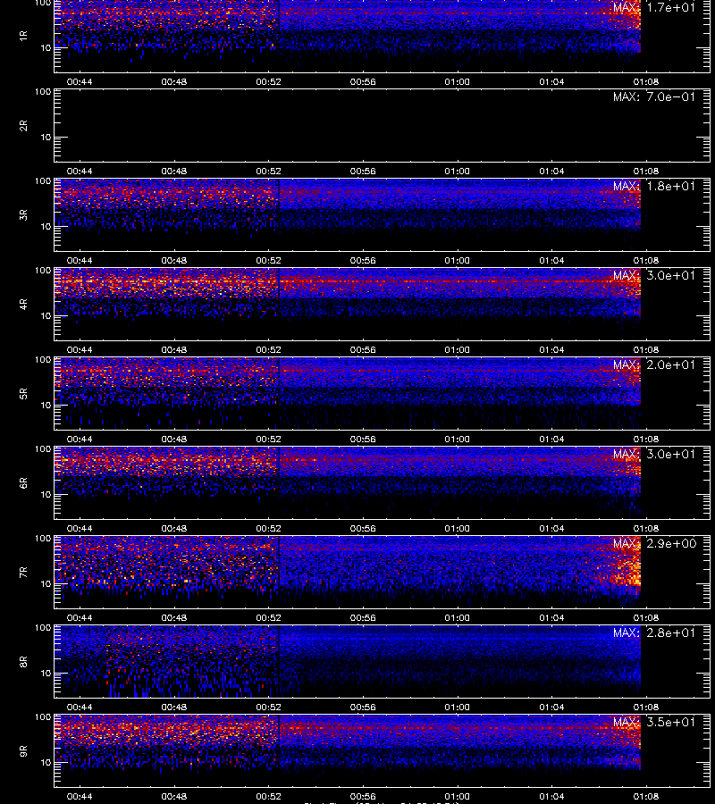Click the 4R panel label
Image resolution: width=715 pixels, height=804 pixels.
[23, 304]
